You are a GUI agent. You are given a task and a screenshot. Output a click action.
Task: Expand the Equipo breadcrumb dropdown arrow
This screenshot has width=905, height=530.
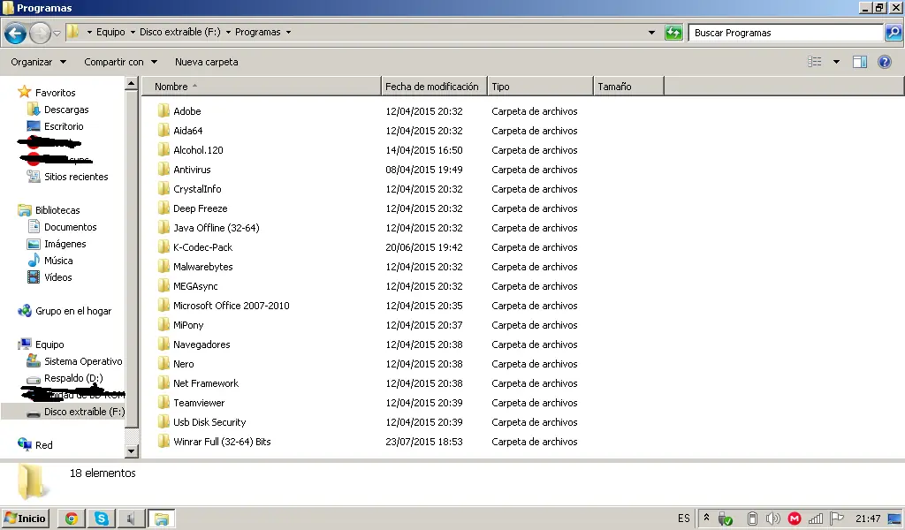[x=133, y=33]
